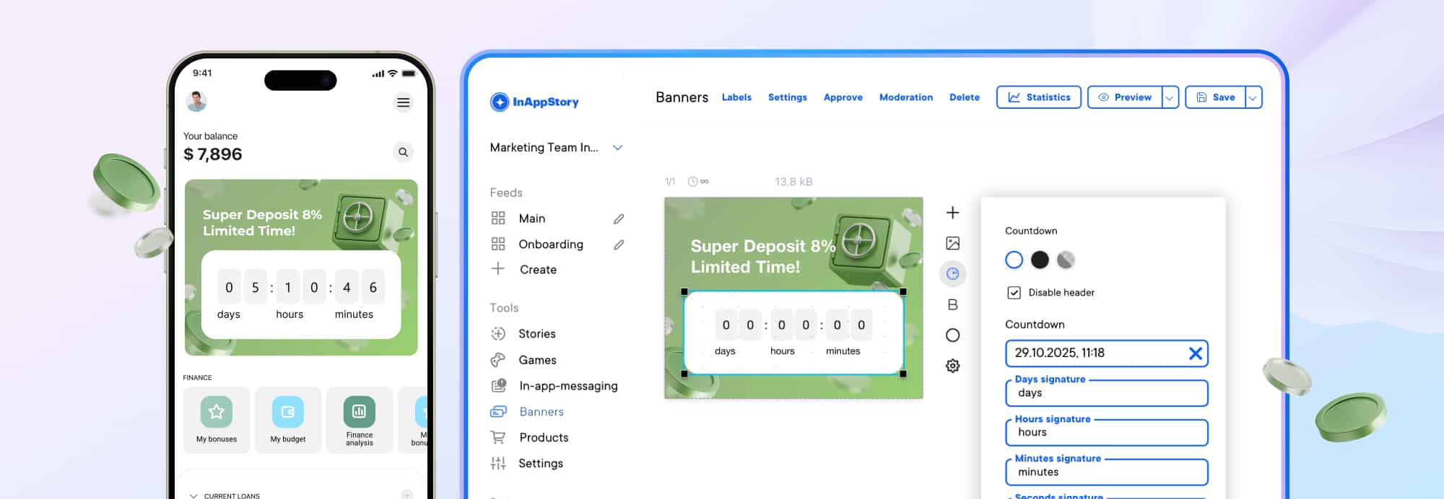The height and width of the screenshot is (499, 1444).
Task: Tap My budget wallet icon on phone
Action: coord(288,412)
